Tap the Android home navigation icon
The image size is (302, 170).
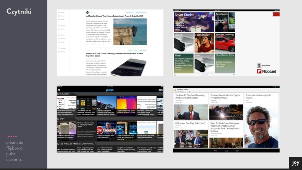click(x=226, y=151)
